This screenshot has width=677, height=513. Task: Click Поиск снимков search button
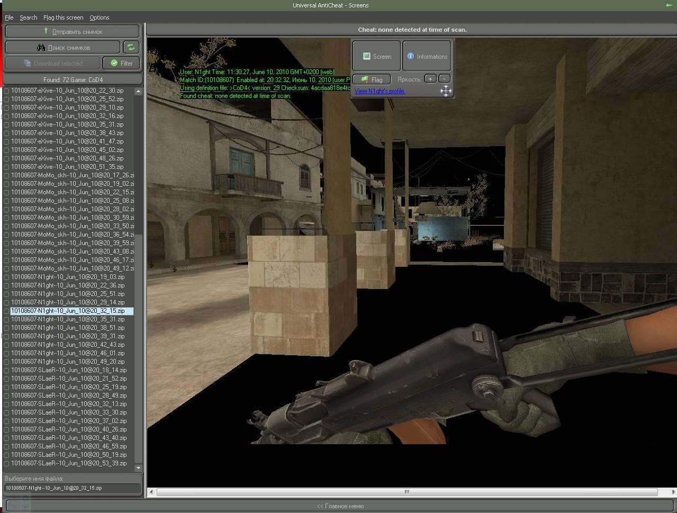(63, 47)
